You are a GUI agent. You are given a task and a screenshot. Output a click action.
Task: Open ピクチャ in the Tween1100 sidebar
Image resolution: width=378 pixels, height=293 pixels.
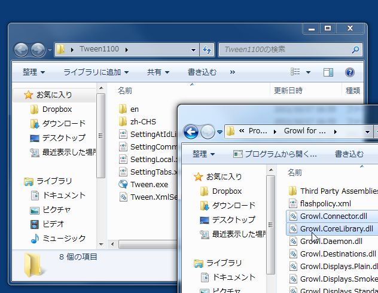50,209
